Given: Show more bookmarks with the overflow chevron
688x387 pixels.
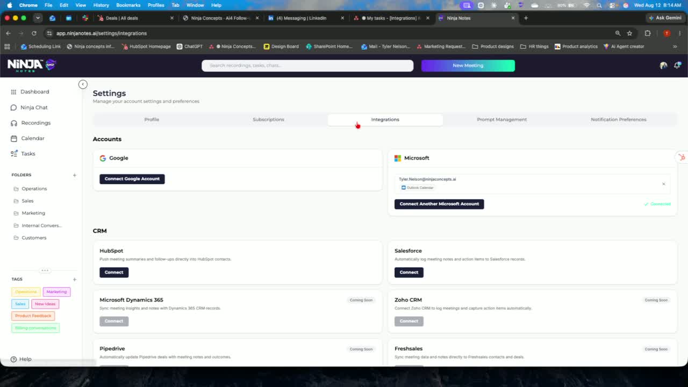Looking at the screenshot, I should pyautogui.click(x=675, y=47).
